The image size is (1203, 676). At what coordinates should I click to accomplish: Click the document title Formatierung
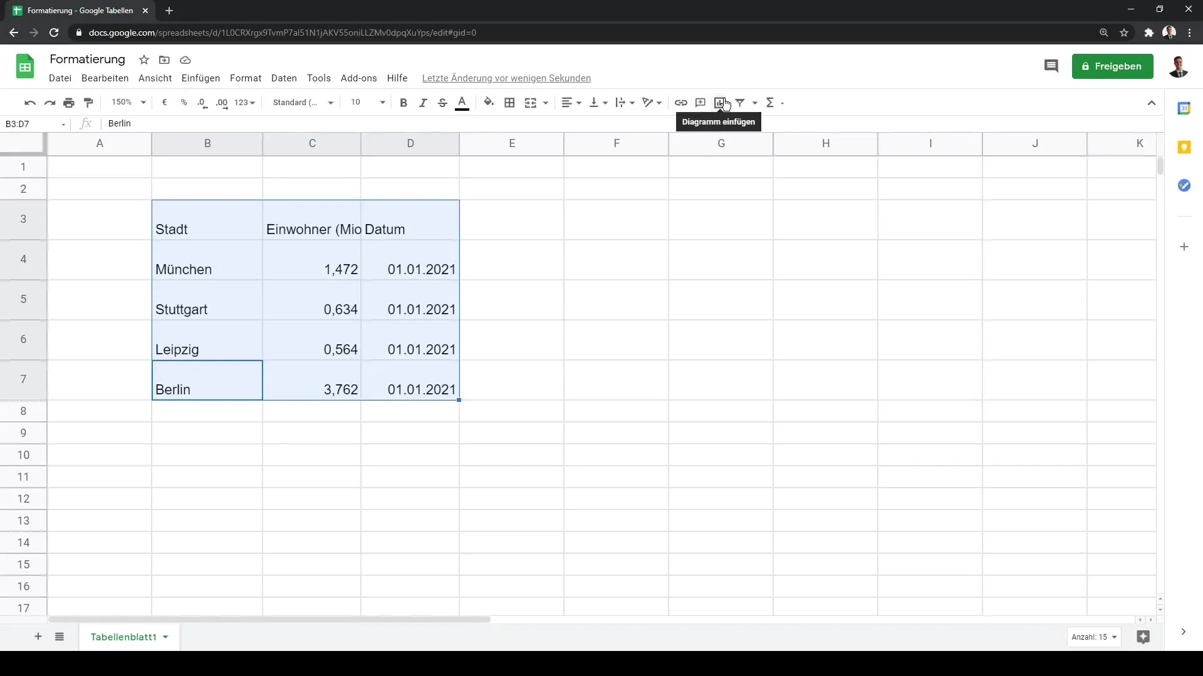point(88,59)
